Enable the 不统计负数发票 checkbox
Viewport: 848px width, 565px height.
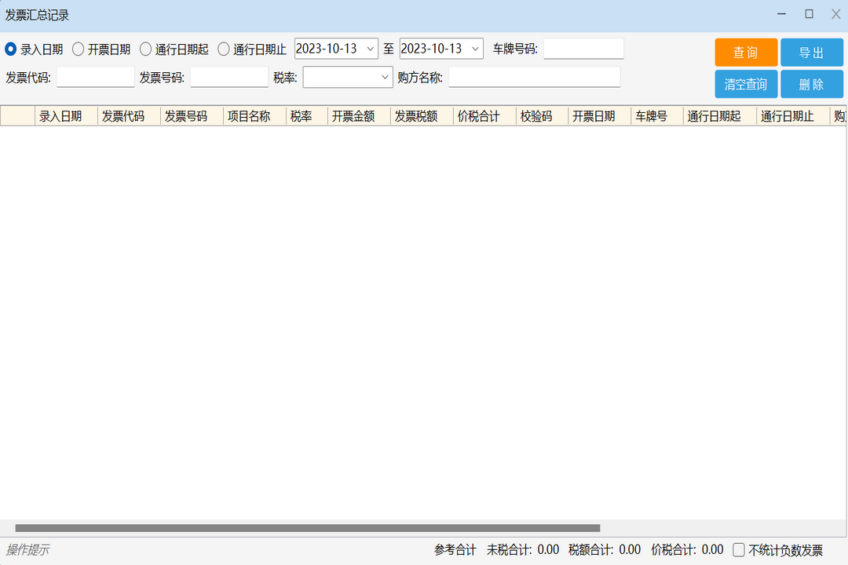point(739,550)
